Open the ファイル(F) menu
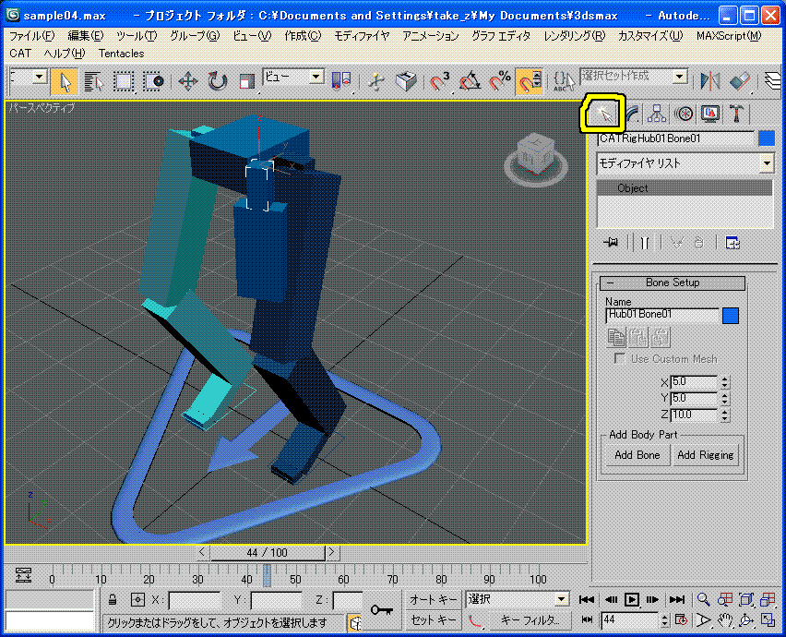 [31, 36]
